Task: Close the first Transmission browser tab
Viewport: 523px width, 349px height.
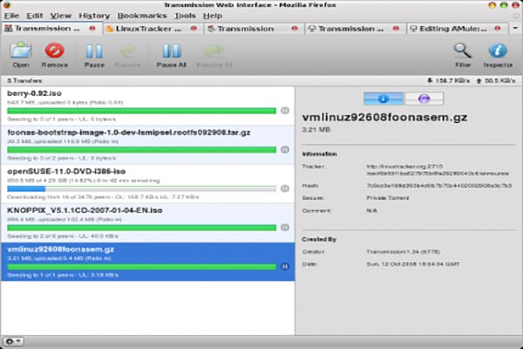Action: pos(92,29)
